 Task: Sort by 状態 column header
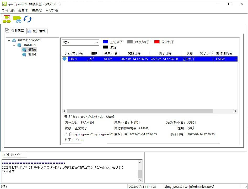pos(190,53)
